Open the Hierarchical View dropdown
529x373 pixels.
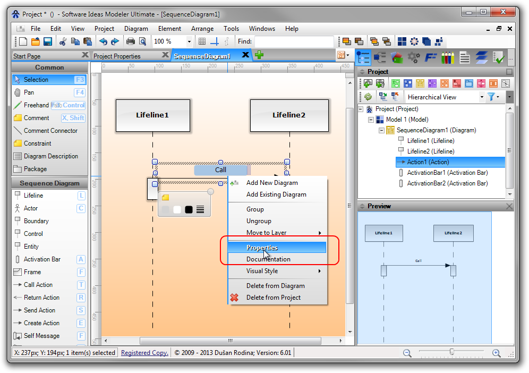click(x=482, y=97)
